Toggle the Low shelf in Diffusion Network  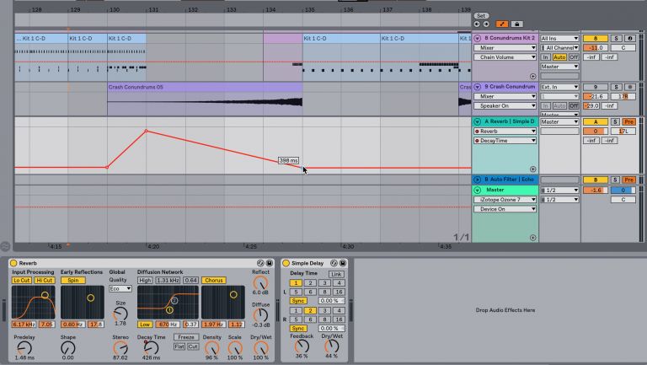point(145,325)
